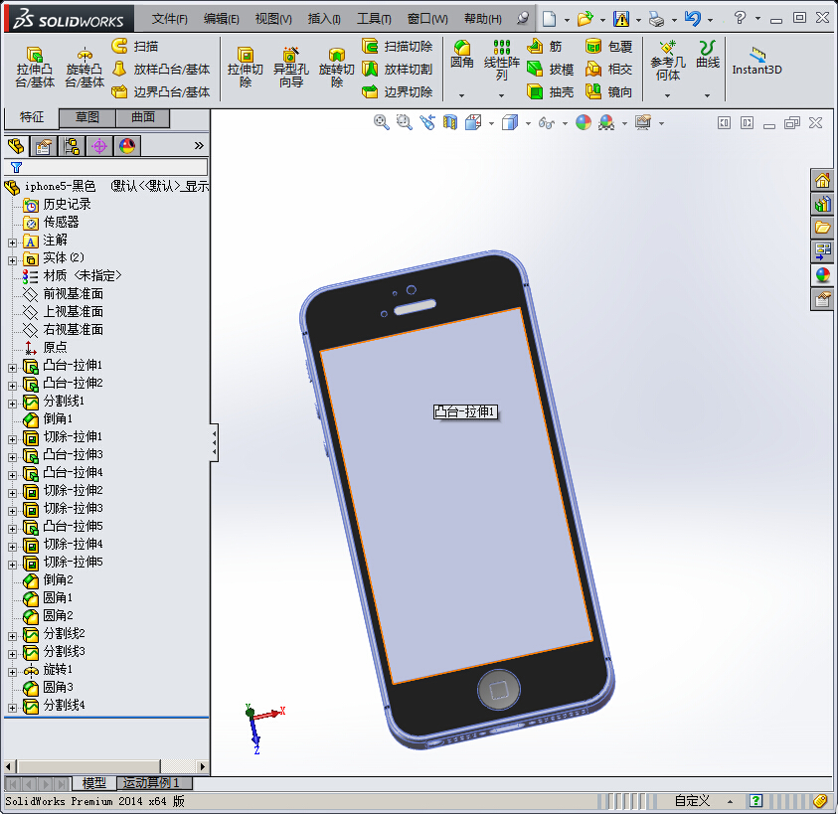Click Zoom to Fit in the heads-up toolbar

(x=381, y=123)
